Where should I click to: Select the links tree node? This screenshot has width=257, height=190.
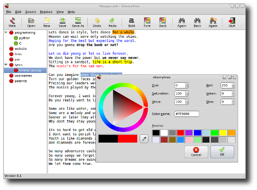[x=18, y=54]
